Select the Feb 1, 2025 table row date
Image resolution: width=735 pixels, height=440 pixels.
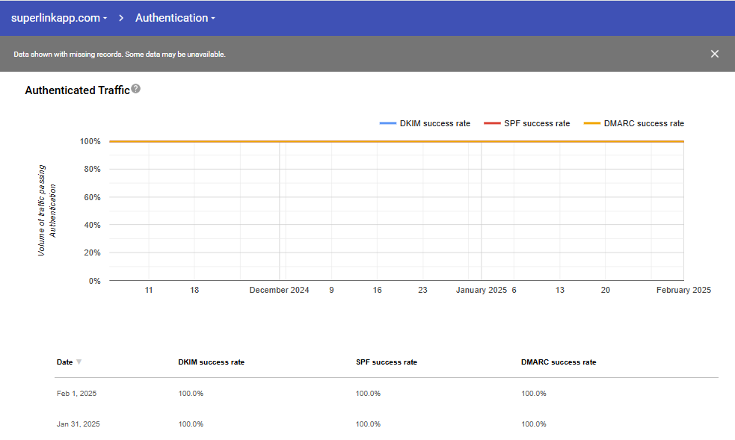tap(76, 394)
